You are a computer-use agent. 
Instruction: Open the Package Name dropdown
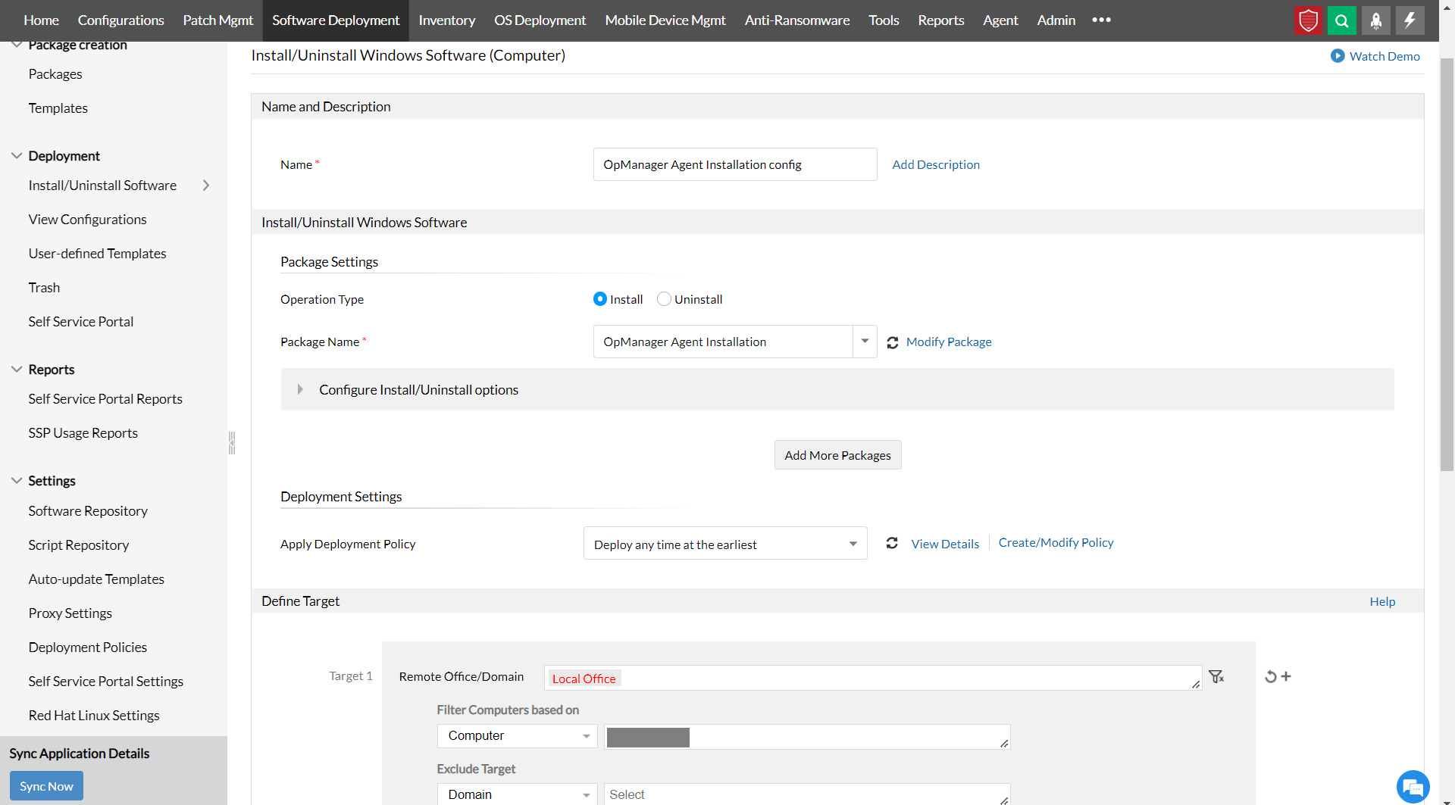865,342
